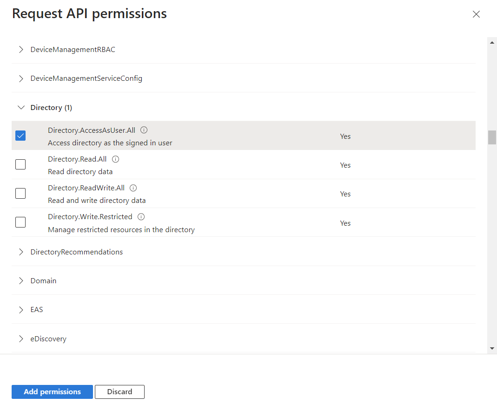Click 'Manage restricted resources in the directory' text
This screenshot has height=410, width=497.
pyautogui.click(x=121, y=230)
